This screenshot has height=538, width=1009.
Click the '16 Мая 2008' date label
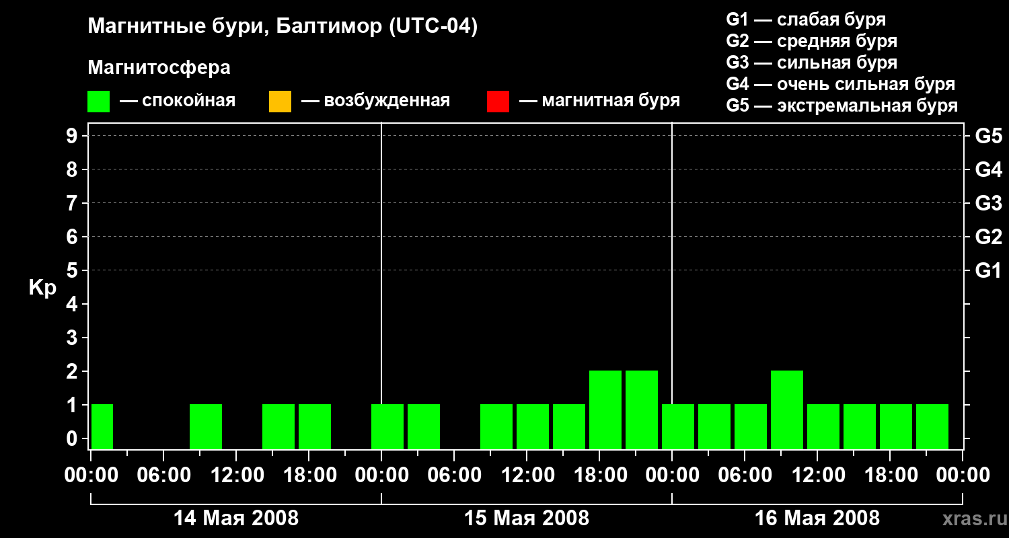point(817,518)
